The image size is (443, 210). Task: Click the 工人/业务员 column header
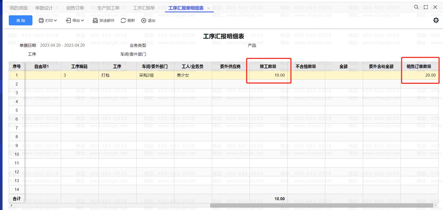click(x=193, y=66)
